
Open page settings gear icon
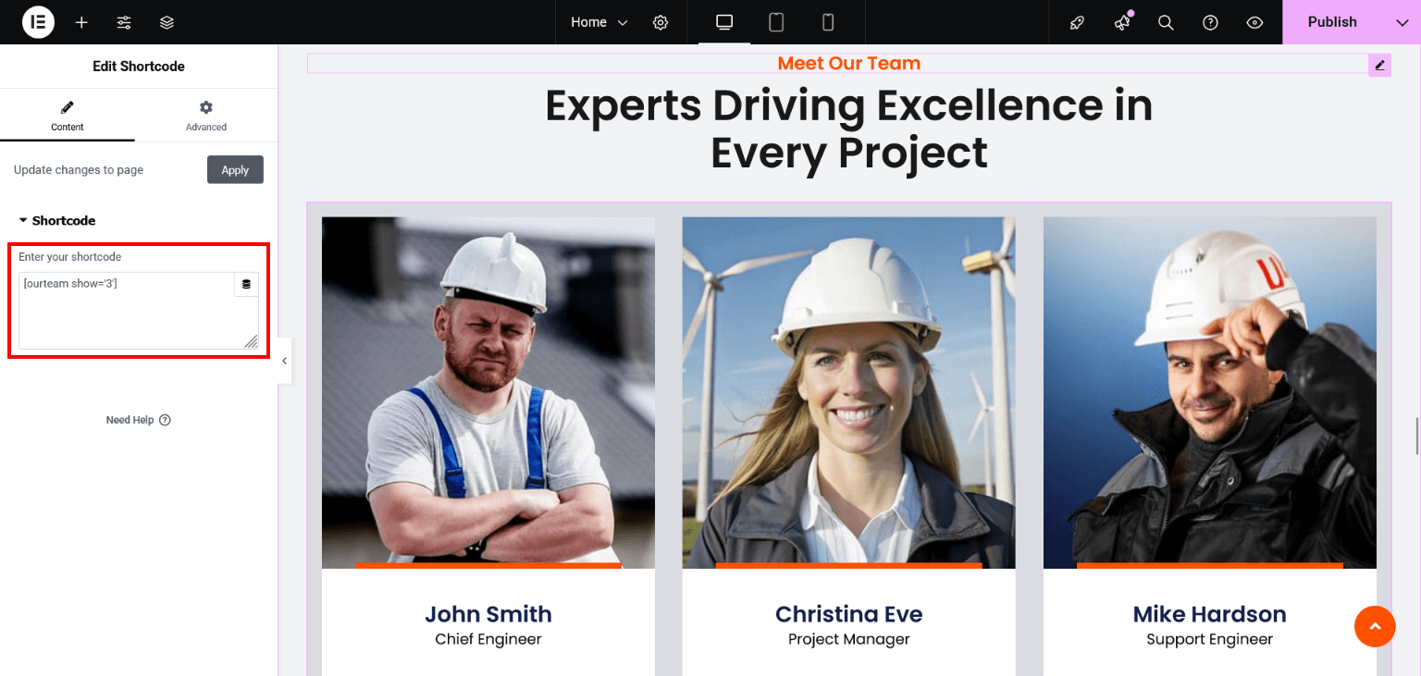tap(661, 22)
